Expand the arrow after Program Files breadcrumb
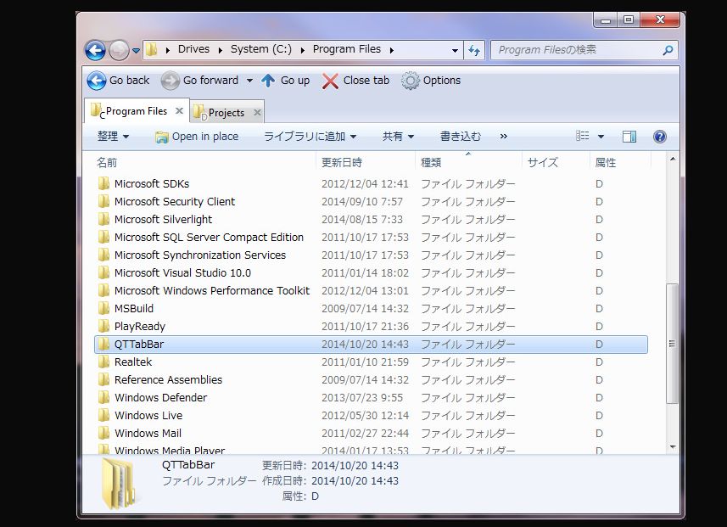727x527 pixels. click(x=391, y=50)
